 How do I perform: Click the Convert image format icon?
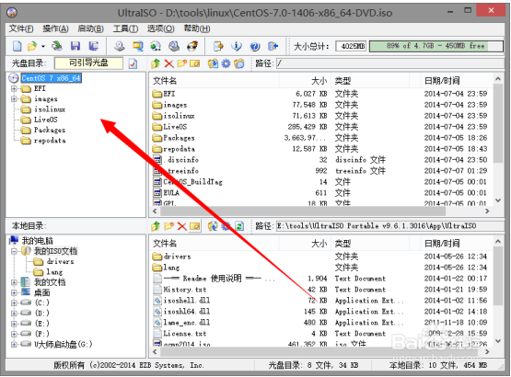coord(137,46)
